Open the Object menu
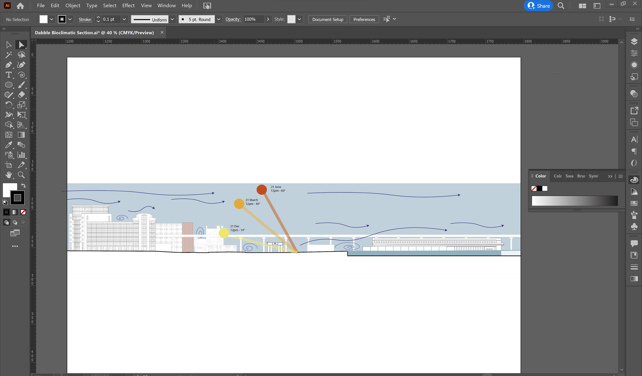The height and width of the screenshot is (376, 642). (x=73, y=5)
